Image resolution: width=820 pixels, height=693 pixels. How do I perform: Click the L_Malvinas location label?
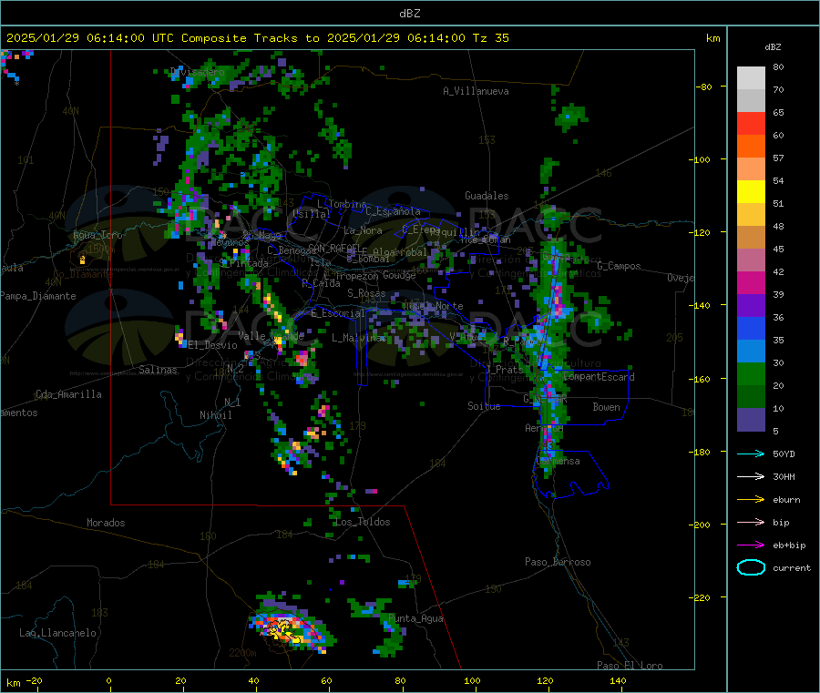[359, 338]
